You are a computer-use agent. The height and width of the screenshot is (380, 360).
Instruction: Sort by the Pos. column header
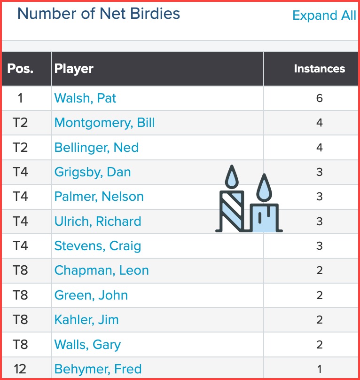tap(20, 69)
